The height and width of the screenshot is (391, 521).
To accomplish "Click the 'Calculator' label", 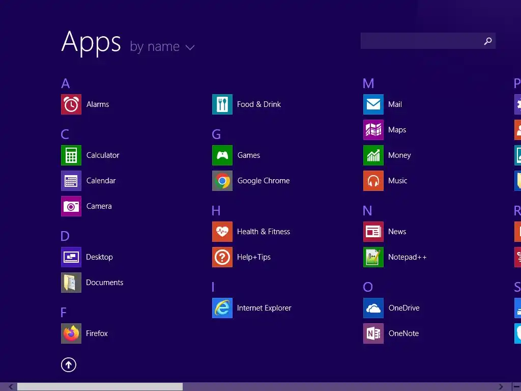I will coord(103,155).
